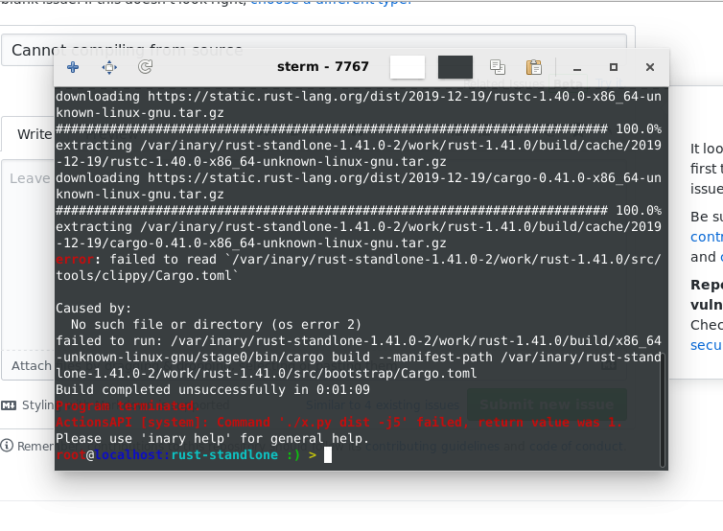Click the blue 'contr' link in sidebar
Image resolution: width=723 pixels, height=531 pixels.
pos(707,237)
